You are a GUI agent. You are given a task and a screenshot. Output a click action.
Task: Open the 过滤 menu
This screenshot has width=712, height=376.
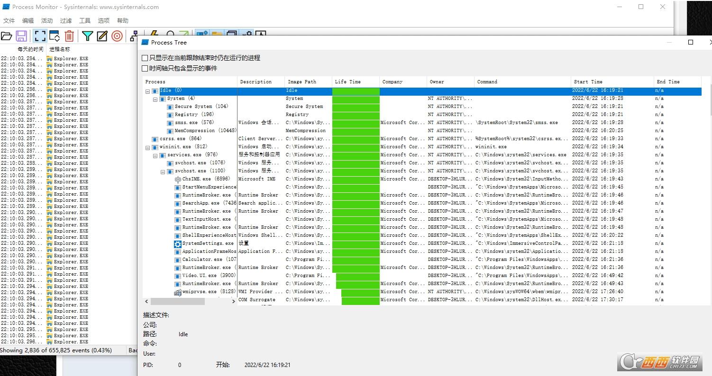(x=66, y=20)
